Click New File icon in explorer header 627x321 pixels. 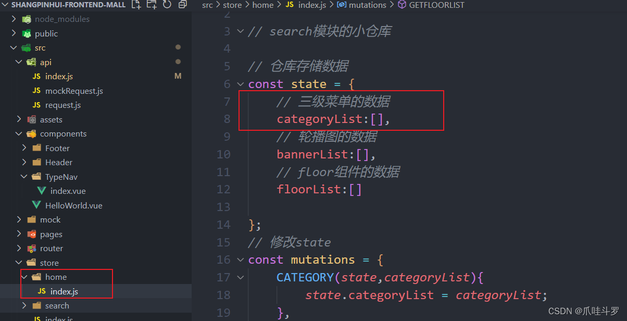click(x=136, y=5)
